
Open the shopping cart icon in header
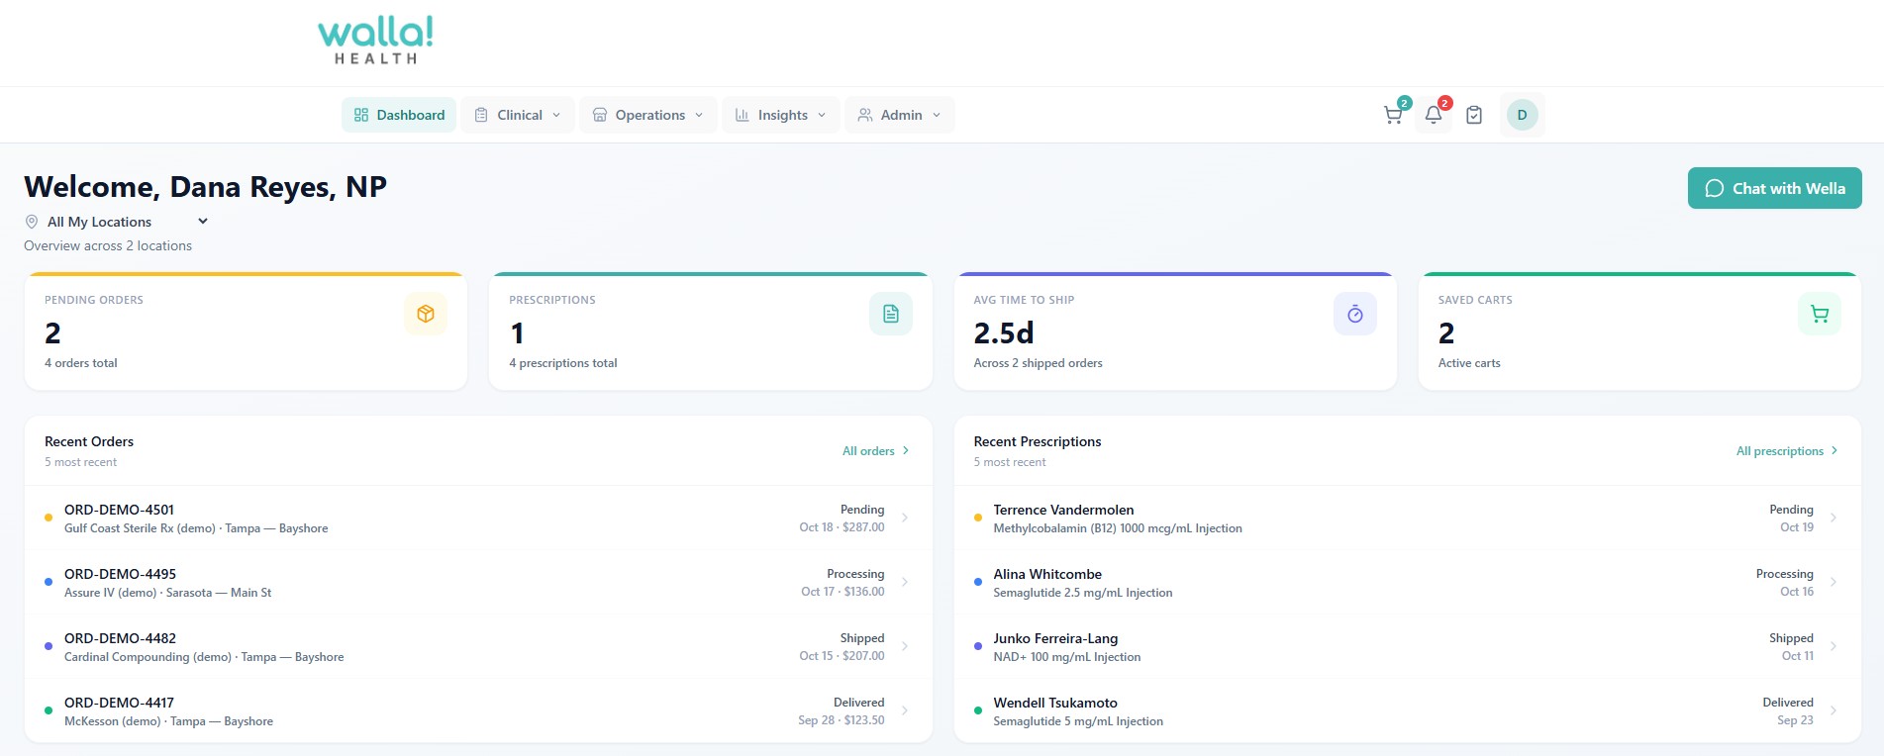click(x=1393, y=115)
